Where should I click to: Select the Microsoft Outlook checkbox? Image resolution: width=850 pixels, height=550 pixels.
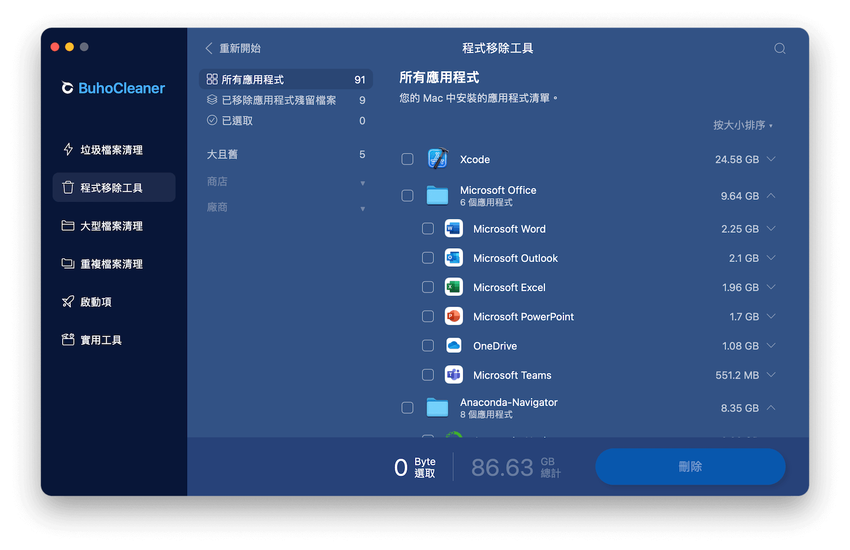click(x=428, y=258)
